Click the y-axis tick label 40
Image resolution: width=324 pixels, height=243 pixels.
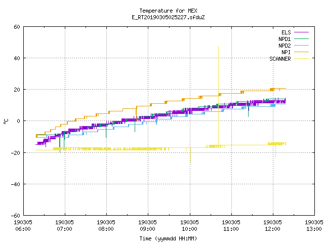point(17,58)
